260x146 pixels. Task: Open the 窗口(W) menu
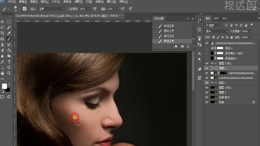click(x=111, y=2)
